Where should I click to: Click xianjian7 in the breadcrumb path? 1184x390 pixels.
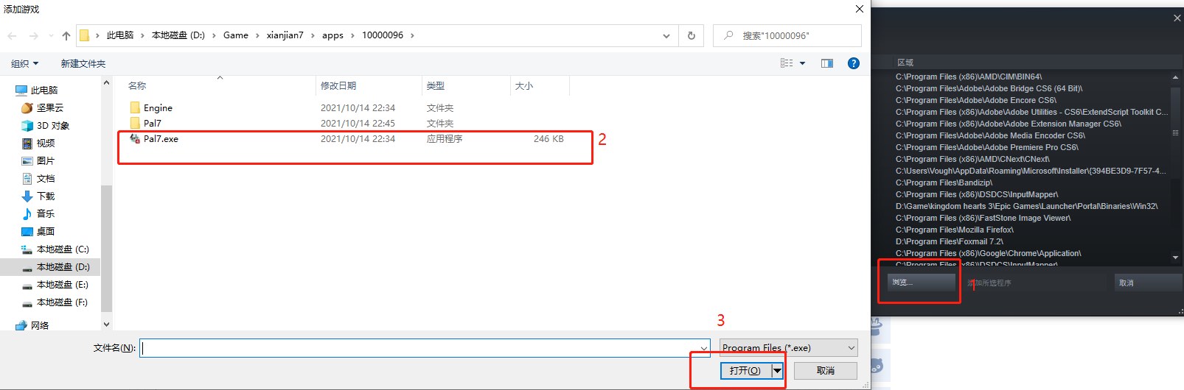(285, 35)
